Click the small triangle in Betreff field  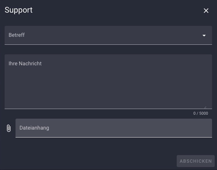204,35
